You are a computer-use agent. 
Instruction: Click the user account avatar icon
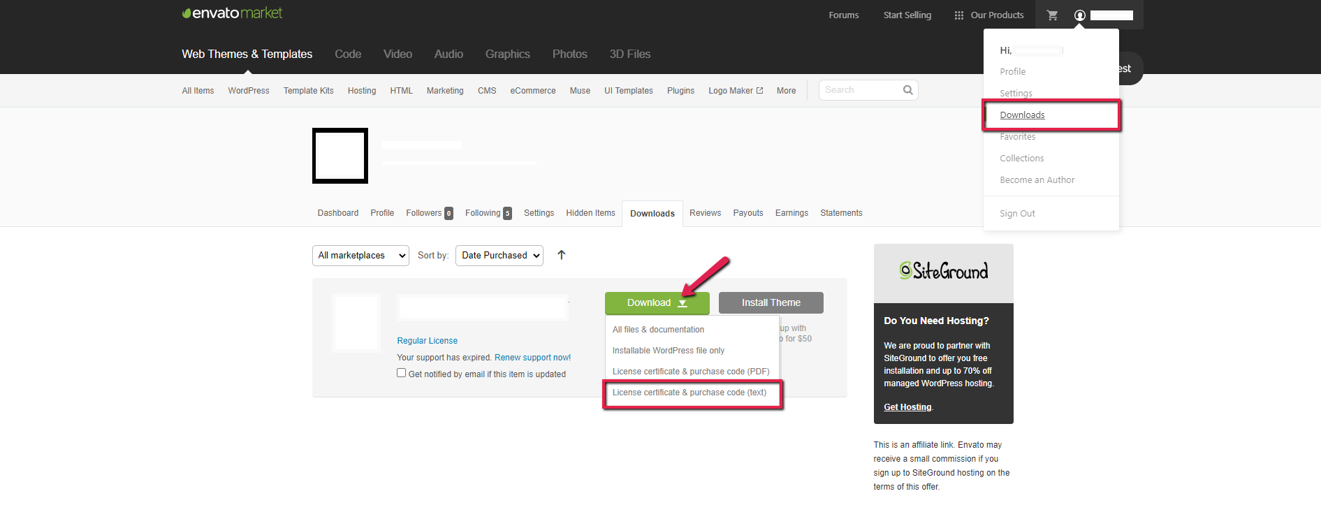1079,15
